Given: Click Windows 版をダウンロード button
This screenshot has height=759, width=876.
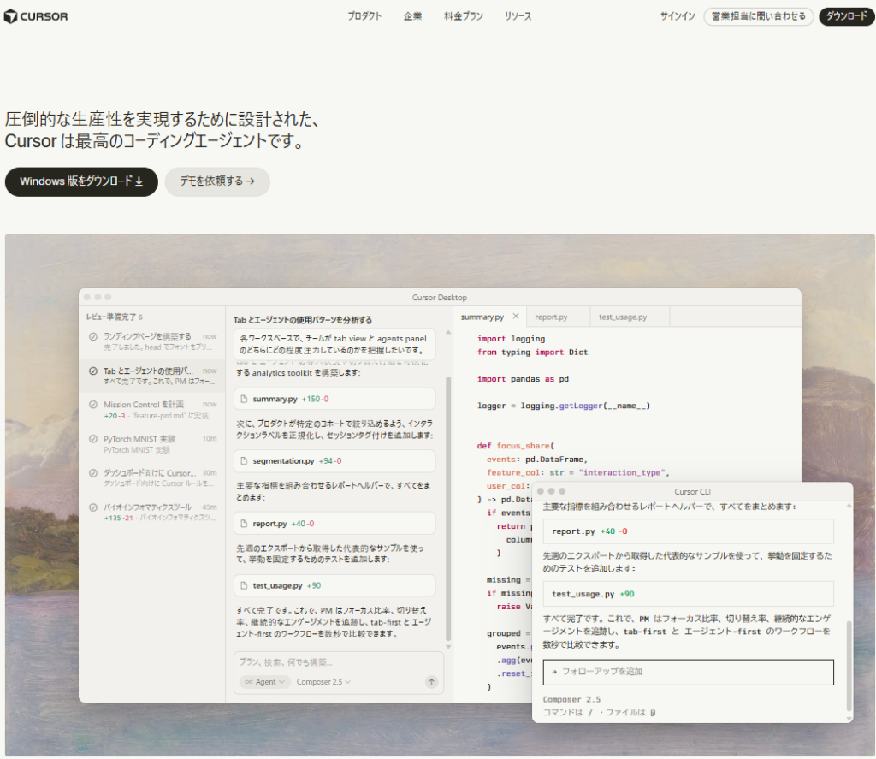Looking at the screenshot, I should (81, 181).
